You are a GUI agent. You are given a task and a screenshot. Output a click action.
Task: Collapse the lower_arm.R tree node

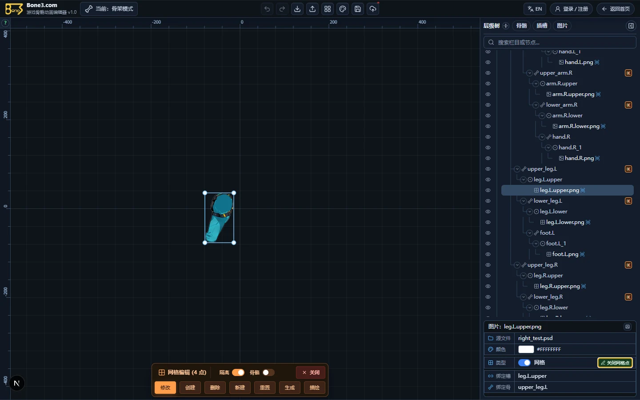[536, 105]
